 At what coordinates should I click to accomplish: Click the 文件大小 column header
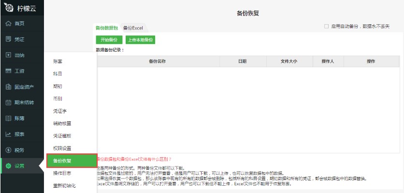289,61
